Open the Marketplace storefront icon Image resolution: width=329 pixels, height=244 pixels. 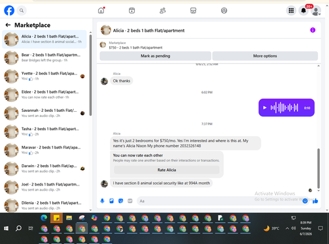pos(193,11)
